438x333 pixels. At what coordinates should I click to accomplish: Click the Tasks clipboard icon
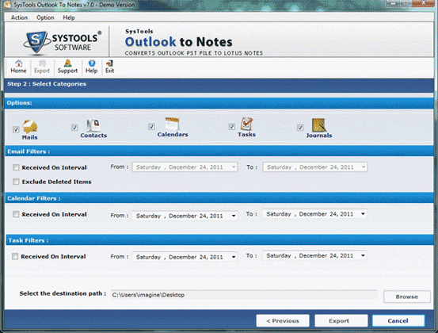(246, 124)
